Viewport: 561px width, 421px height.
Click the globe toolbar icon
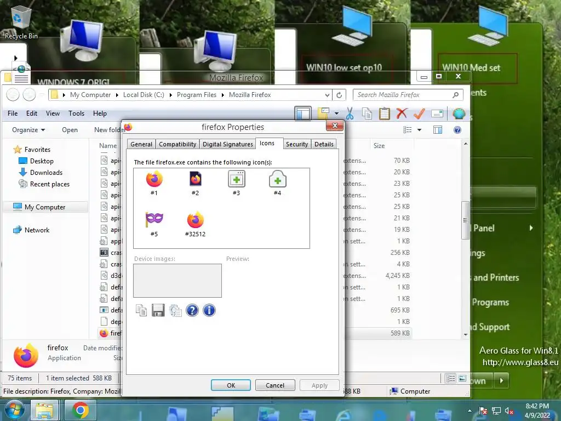(x=459, y=114)
